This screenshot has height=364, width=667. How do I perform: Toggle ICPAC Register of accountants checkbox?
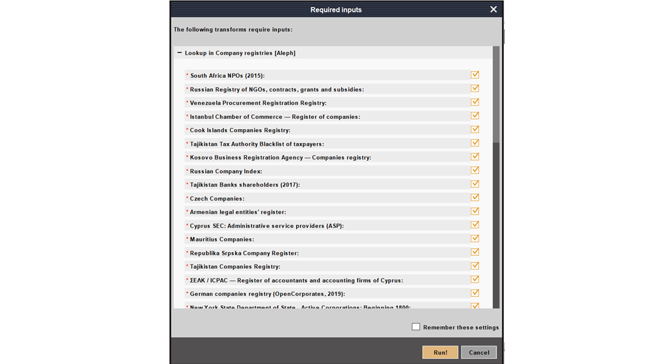click(x=475, y=280)
